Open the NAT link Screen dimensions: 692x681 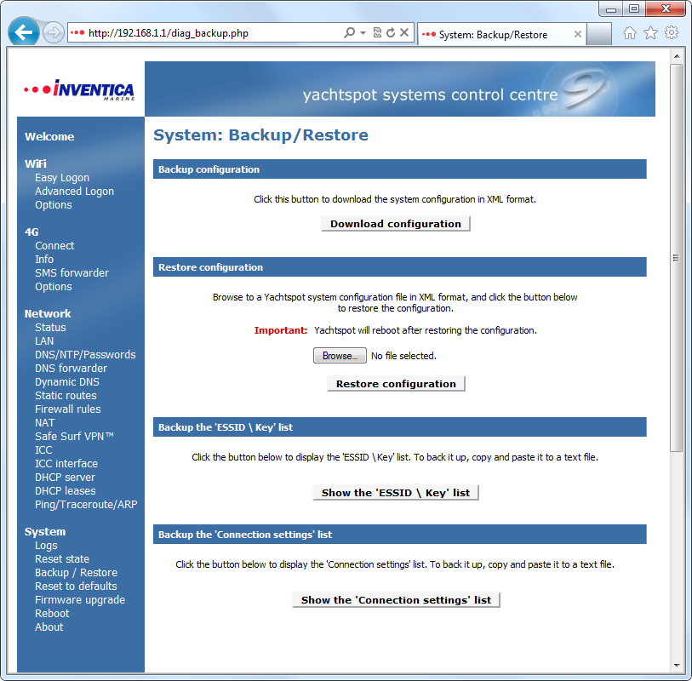pos(45,423)
